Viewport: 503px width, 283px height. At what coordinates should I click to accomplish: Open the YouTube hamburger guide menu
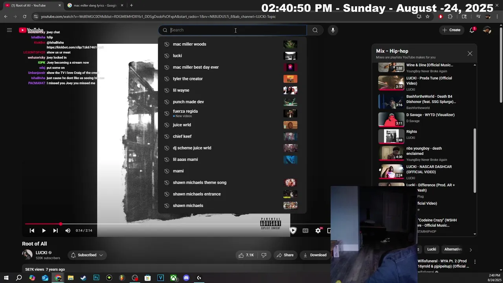coord(9,30)
